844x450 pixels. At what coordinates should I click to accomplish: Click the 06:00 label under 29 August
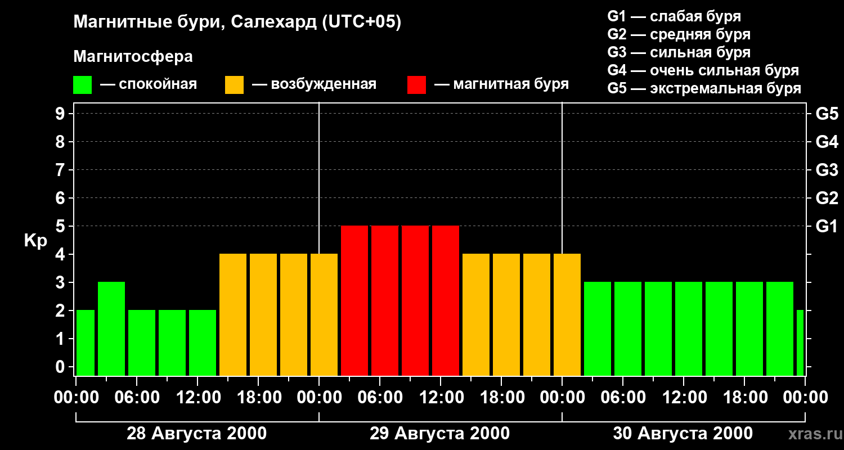pyautogui.click(x=380, y=397)
